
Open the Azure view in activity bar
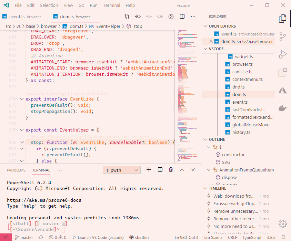tap(283, 90)
